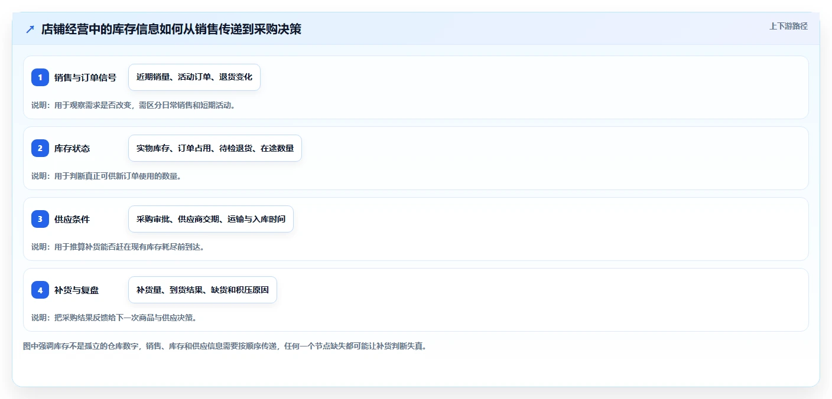Click the chip 近期销量、活动订单、退货变化
Viewport: 832px width, 399px height.
194,77
